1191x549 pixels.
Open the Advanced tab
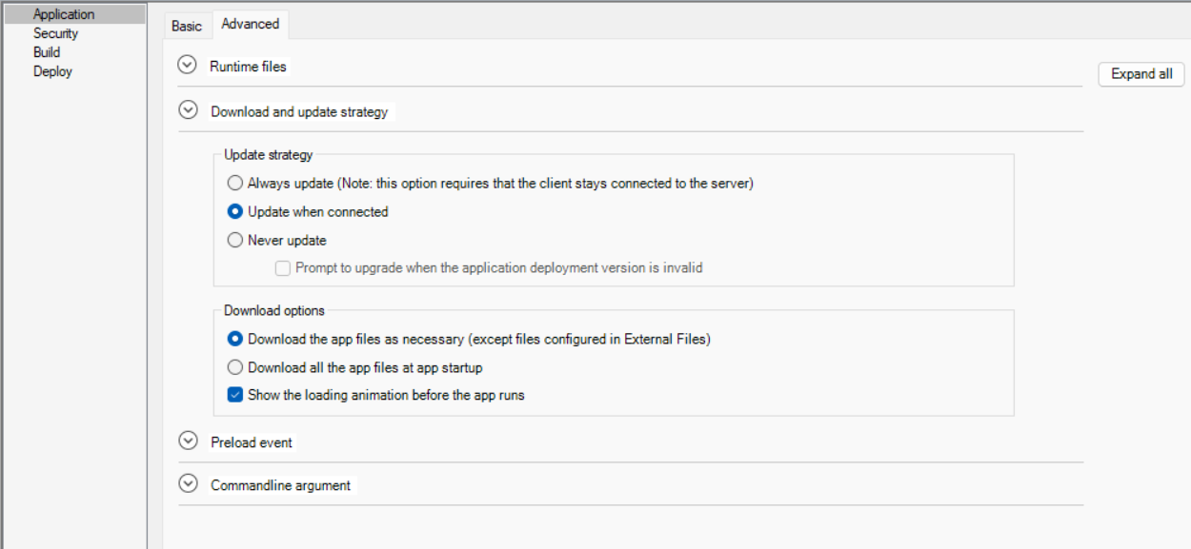coord(251,24)
